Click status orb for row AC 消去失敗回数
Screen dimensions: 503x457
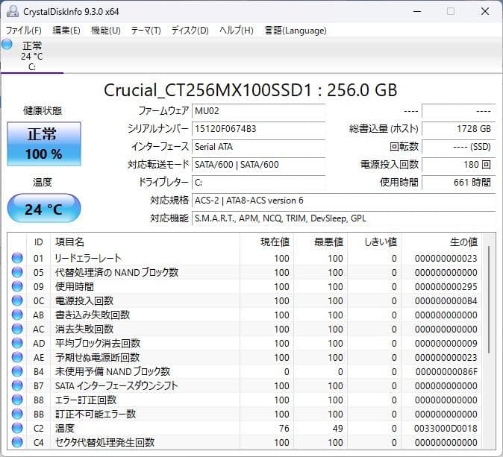(x=17, y=329)
